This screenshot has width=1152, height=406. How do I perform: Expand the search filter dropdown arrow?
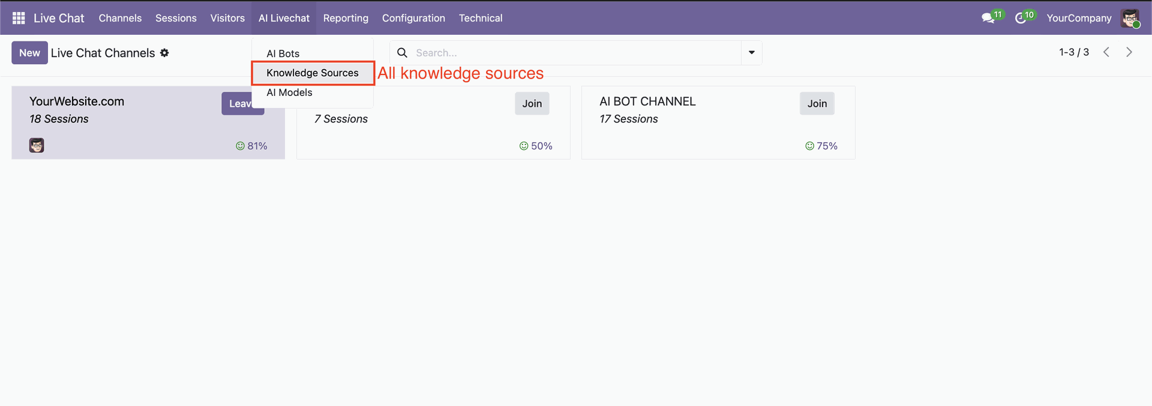[751, 53]
